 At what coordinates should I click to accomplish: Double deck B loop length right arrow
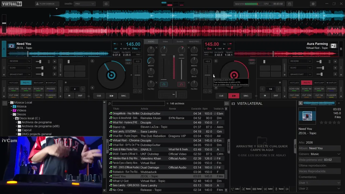(x=278, y=89)
